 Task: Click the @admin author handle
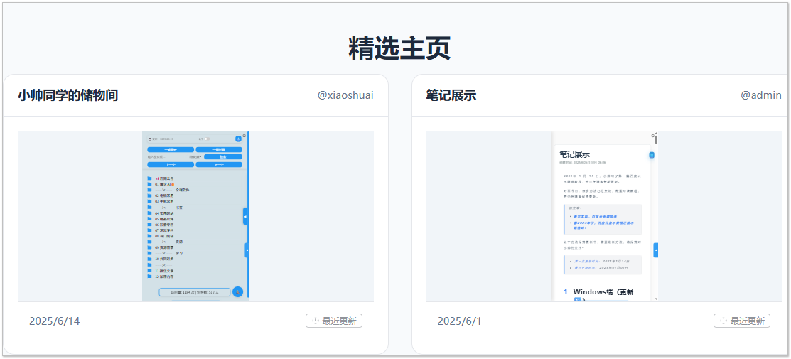point(761,95)
